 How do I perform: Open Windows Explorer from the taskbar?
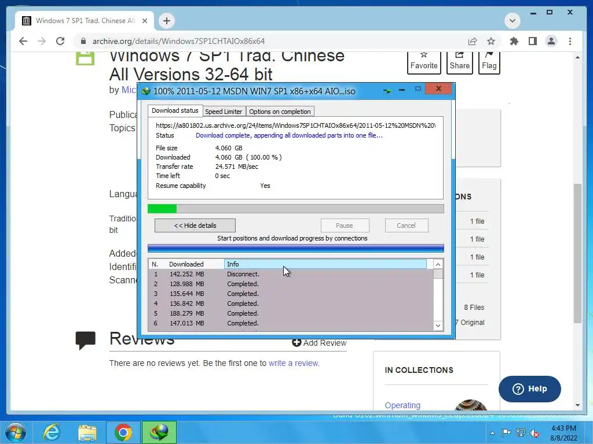(87, 432)
